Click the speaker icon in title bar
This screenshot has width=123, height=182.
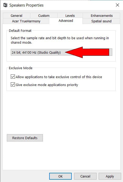point(5,5)
